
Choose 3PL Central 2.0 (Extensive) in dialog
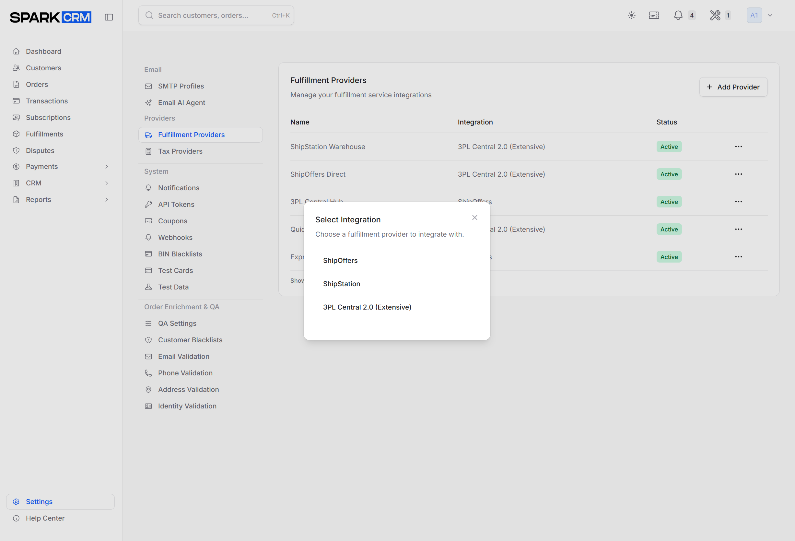coord(396,307)
